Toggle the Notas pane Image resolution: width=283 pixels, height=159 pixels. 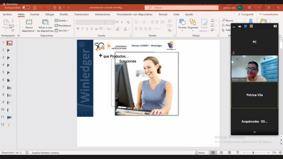tap(200, 153)
